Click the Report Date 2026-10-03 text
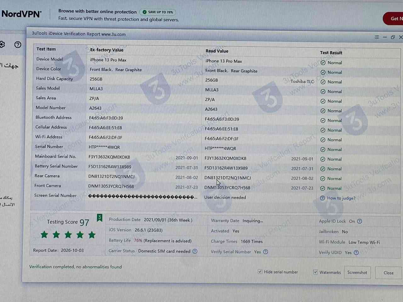 59,250
